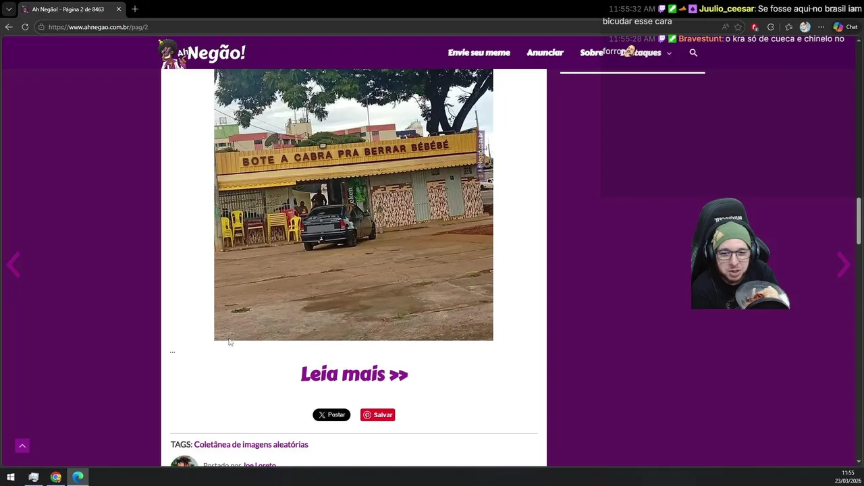Switch to Microsoft Edge on taskbar

tap(78, 477)
